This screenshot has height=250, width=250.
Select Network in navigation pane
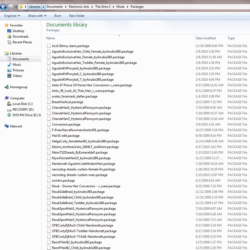pos(13,126)
